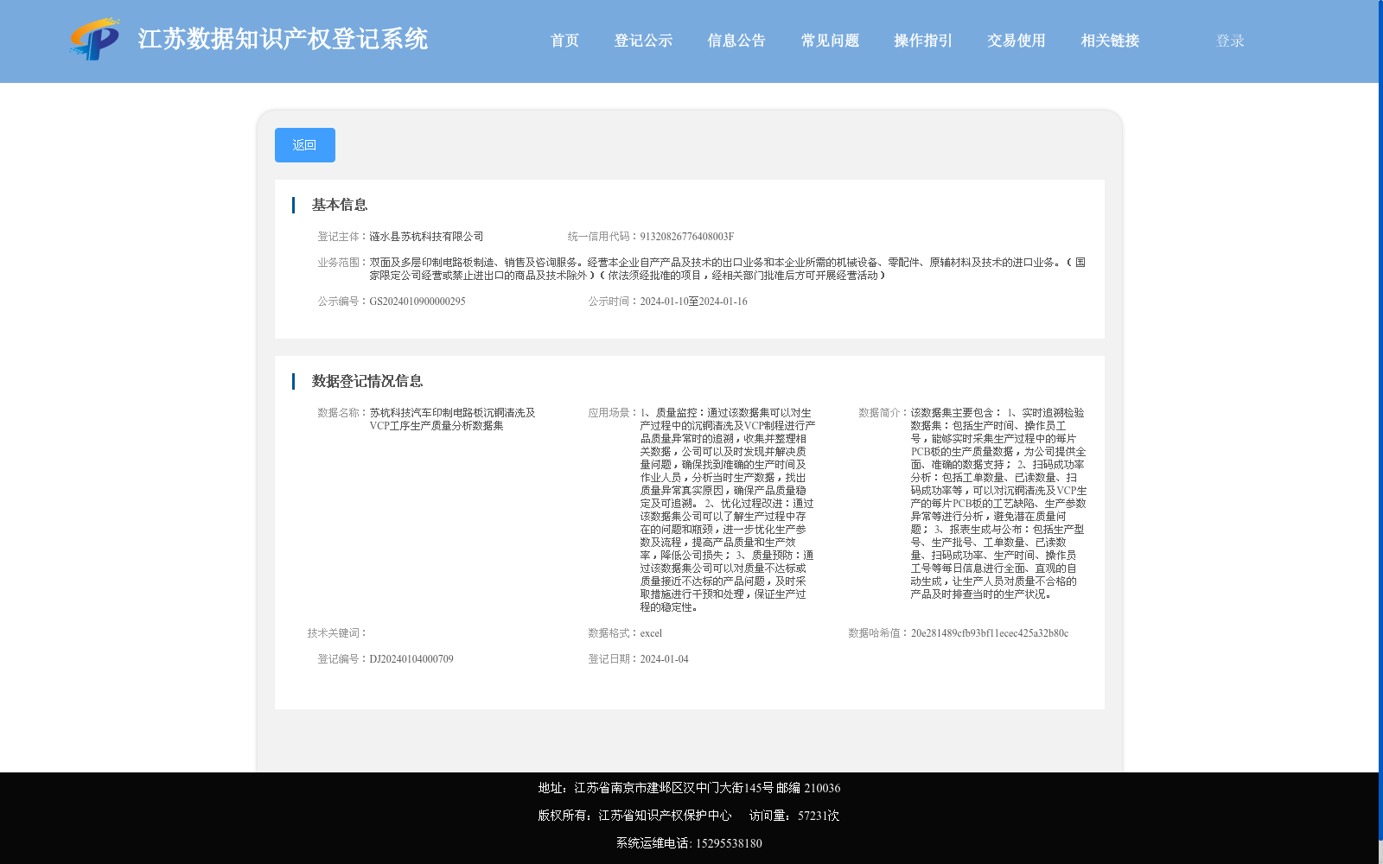
Task: Click visit count 57231次
Action: coord(819,816)
